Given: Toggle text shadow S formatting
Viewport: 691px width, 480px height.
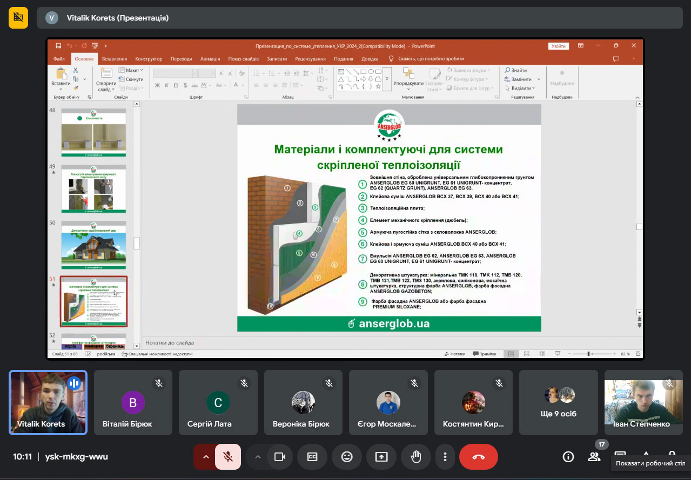Looking at the screenshot, I should (x=185, y=85).
